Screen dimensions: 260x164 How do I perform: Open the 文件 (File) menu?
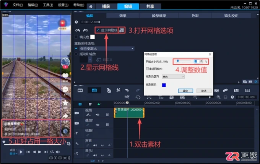[x=18, y=5]
